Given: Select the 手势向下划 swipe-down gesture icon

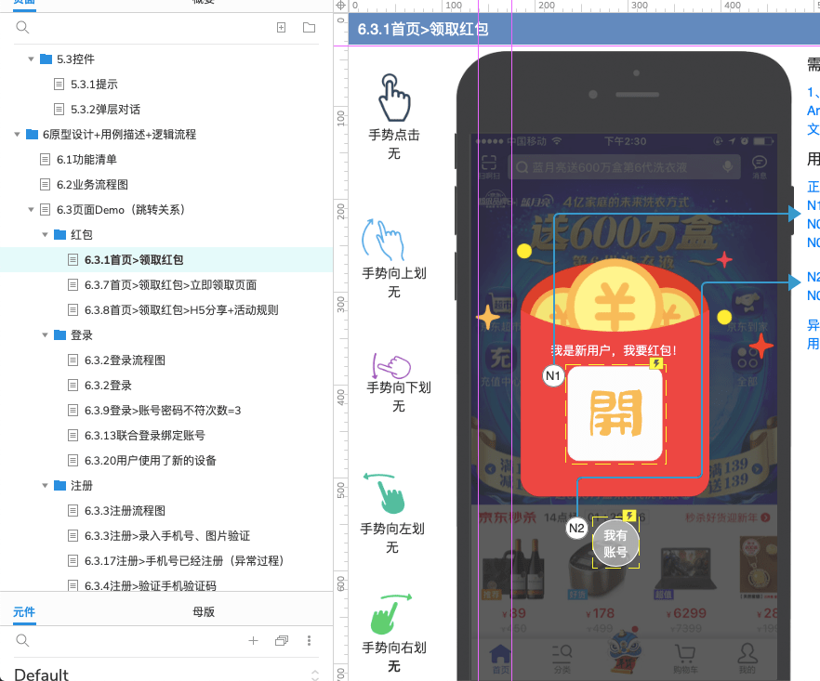Looking at the screenshot, I should 391,366.
